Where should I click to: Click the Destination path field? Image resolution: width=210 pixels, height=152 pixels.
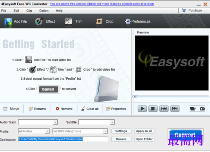click(63, 139)
